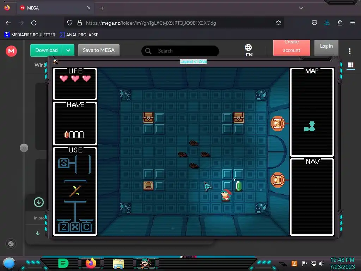This screenshot has height=271, width=361.
Task: Click the volume speaker tray icon
Action: [322, 263]
